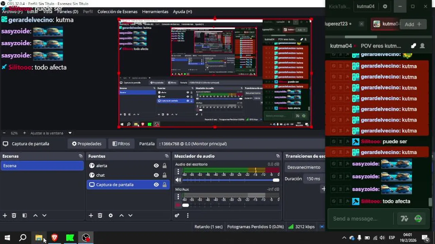Open KickTalk moderator sword icon in header

413,46
